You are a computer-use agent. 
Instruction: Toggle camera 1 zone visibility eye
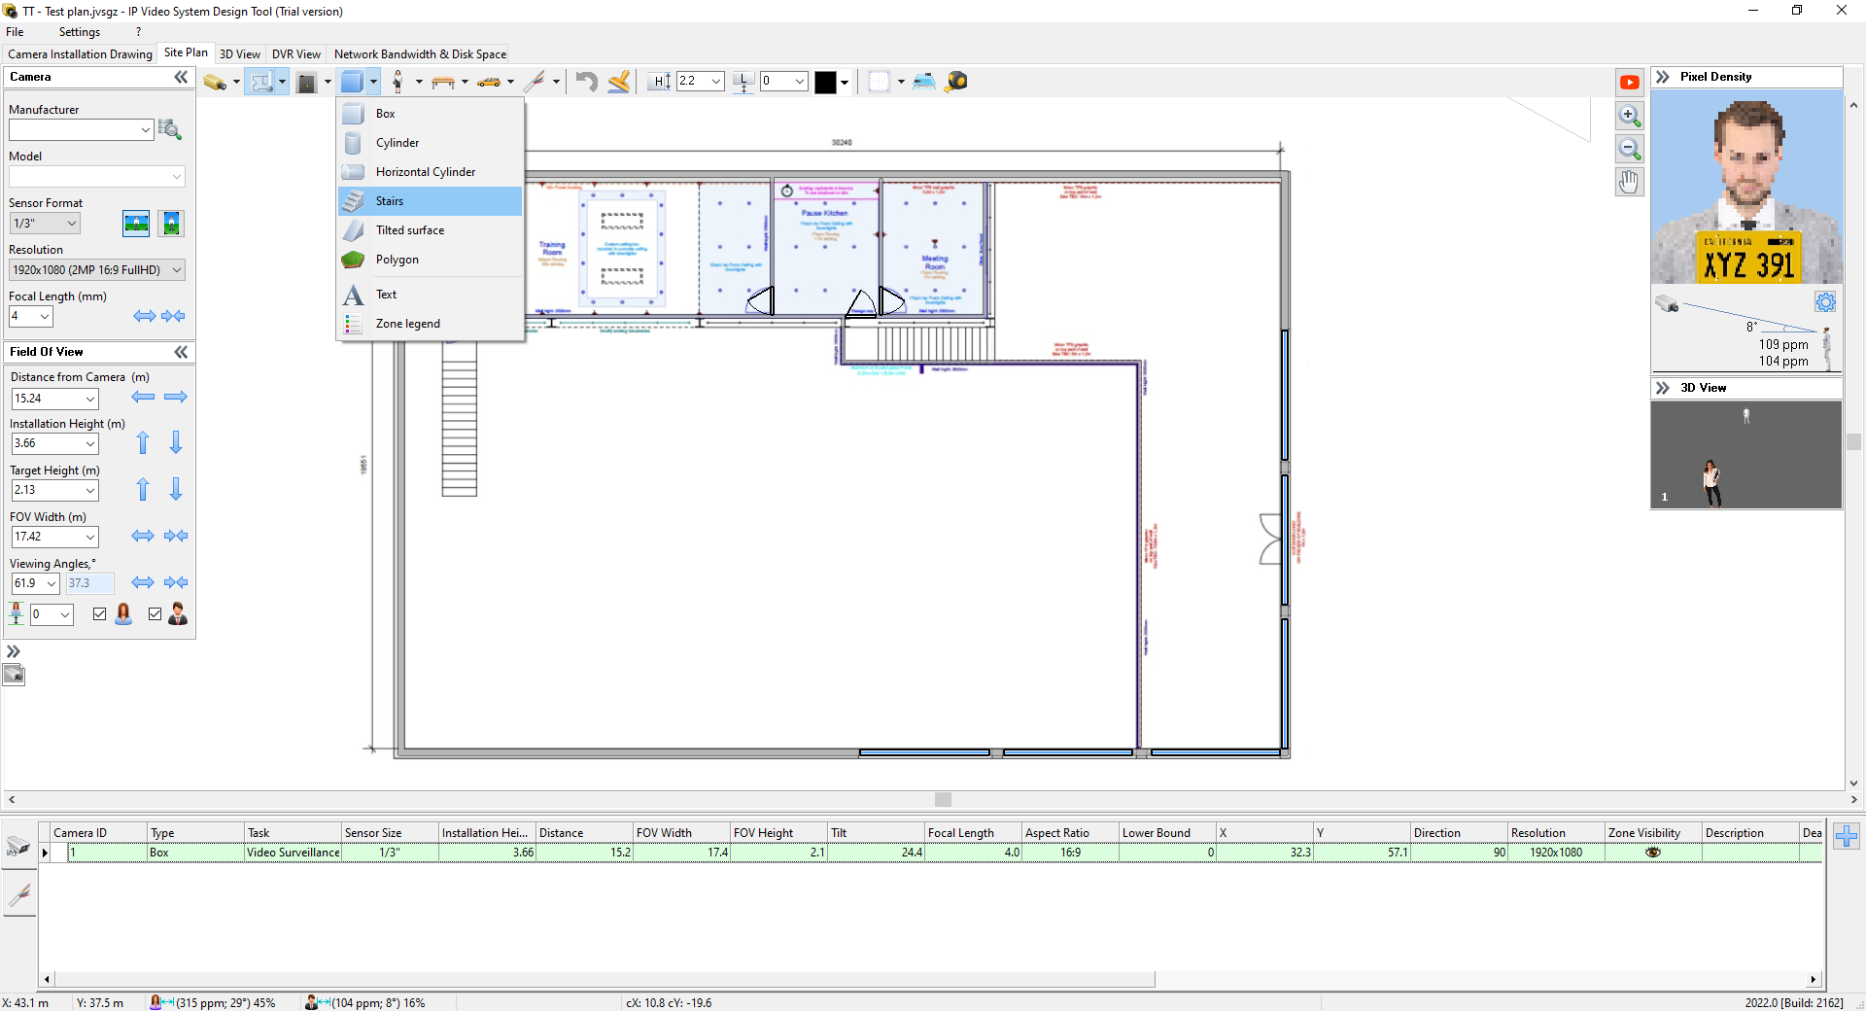(1652, 853)
